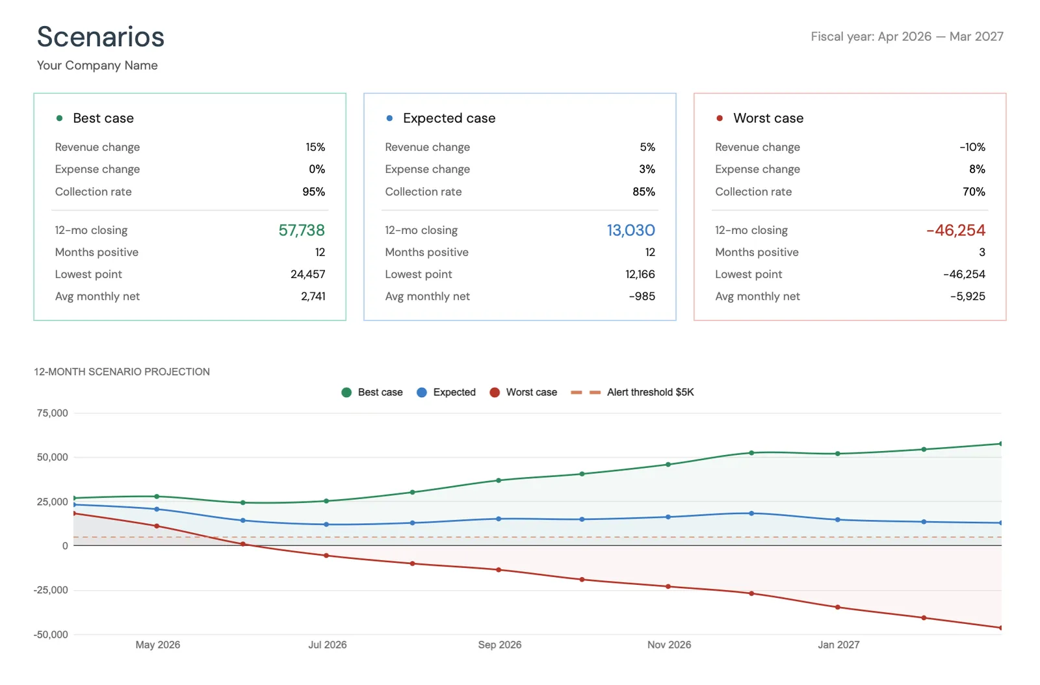Click the blue Expected legend circle
Screen dimensions: 1040x685
tap(422, 393)
